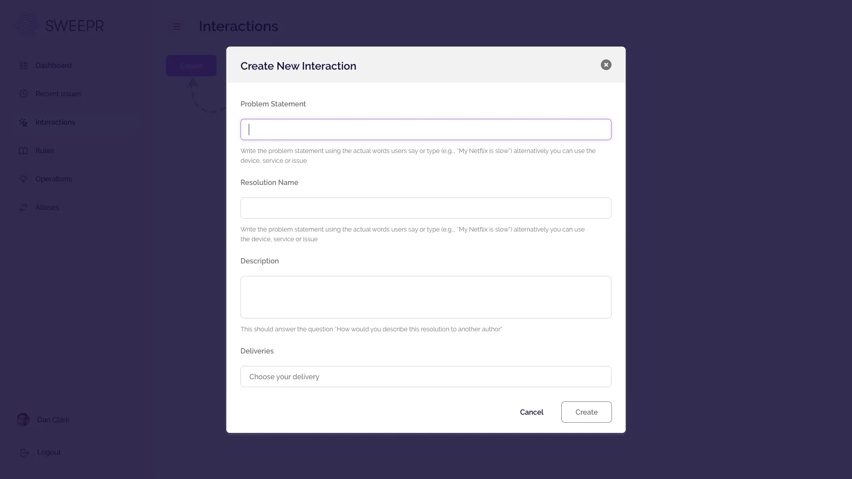
Task: Open Dashboard in the sidebar menu
Action: point(53,66)
